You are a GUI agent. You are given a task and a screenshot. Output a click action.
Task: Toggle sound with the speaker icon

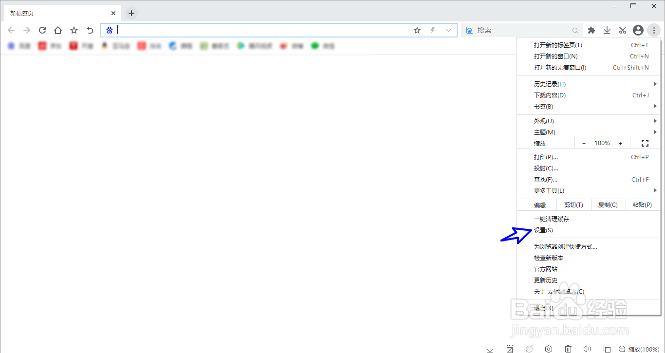pos(588,349)
